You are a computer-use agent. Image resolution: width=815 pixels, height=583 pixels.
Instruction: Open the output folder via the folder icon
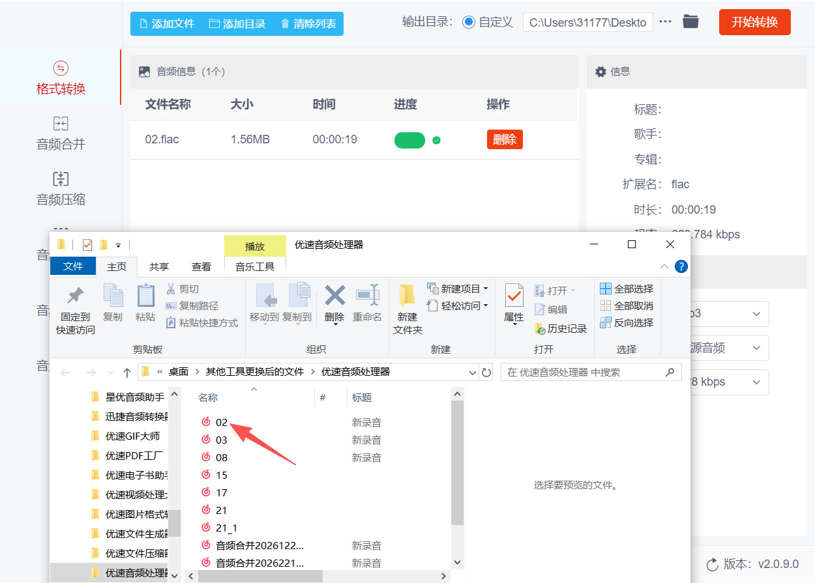tap(690, 21)
